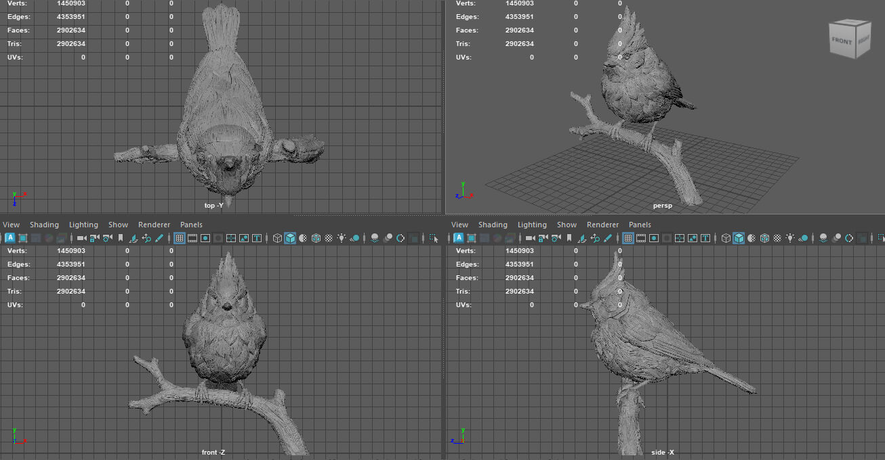
Task: Open Panels menu in front view panel
Action: point(191,225)
